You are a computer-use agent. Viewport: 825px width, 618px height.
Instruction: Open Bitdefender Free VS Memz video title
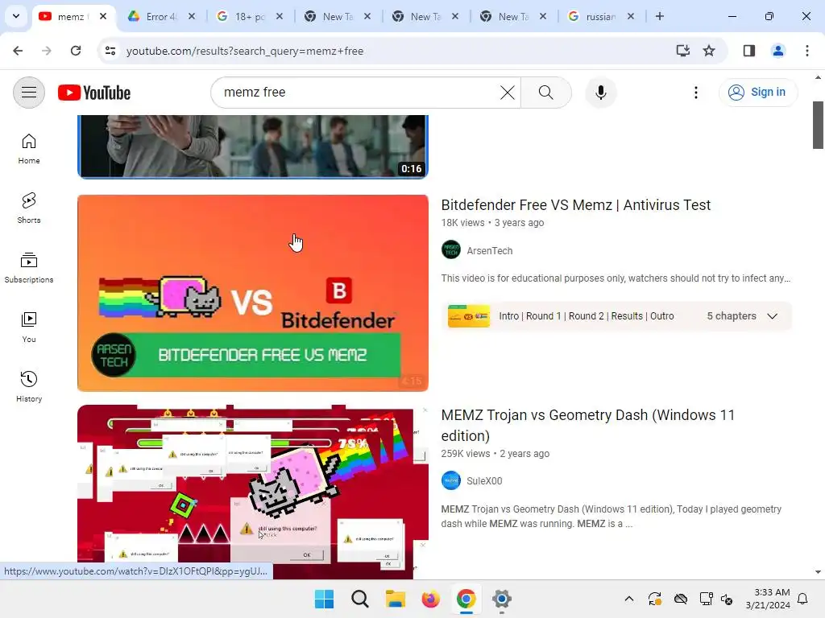point(575,205)
